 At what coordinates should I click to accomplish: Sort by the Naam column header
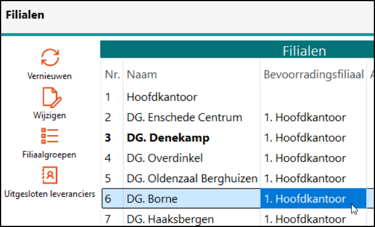(x=142, y=75)
